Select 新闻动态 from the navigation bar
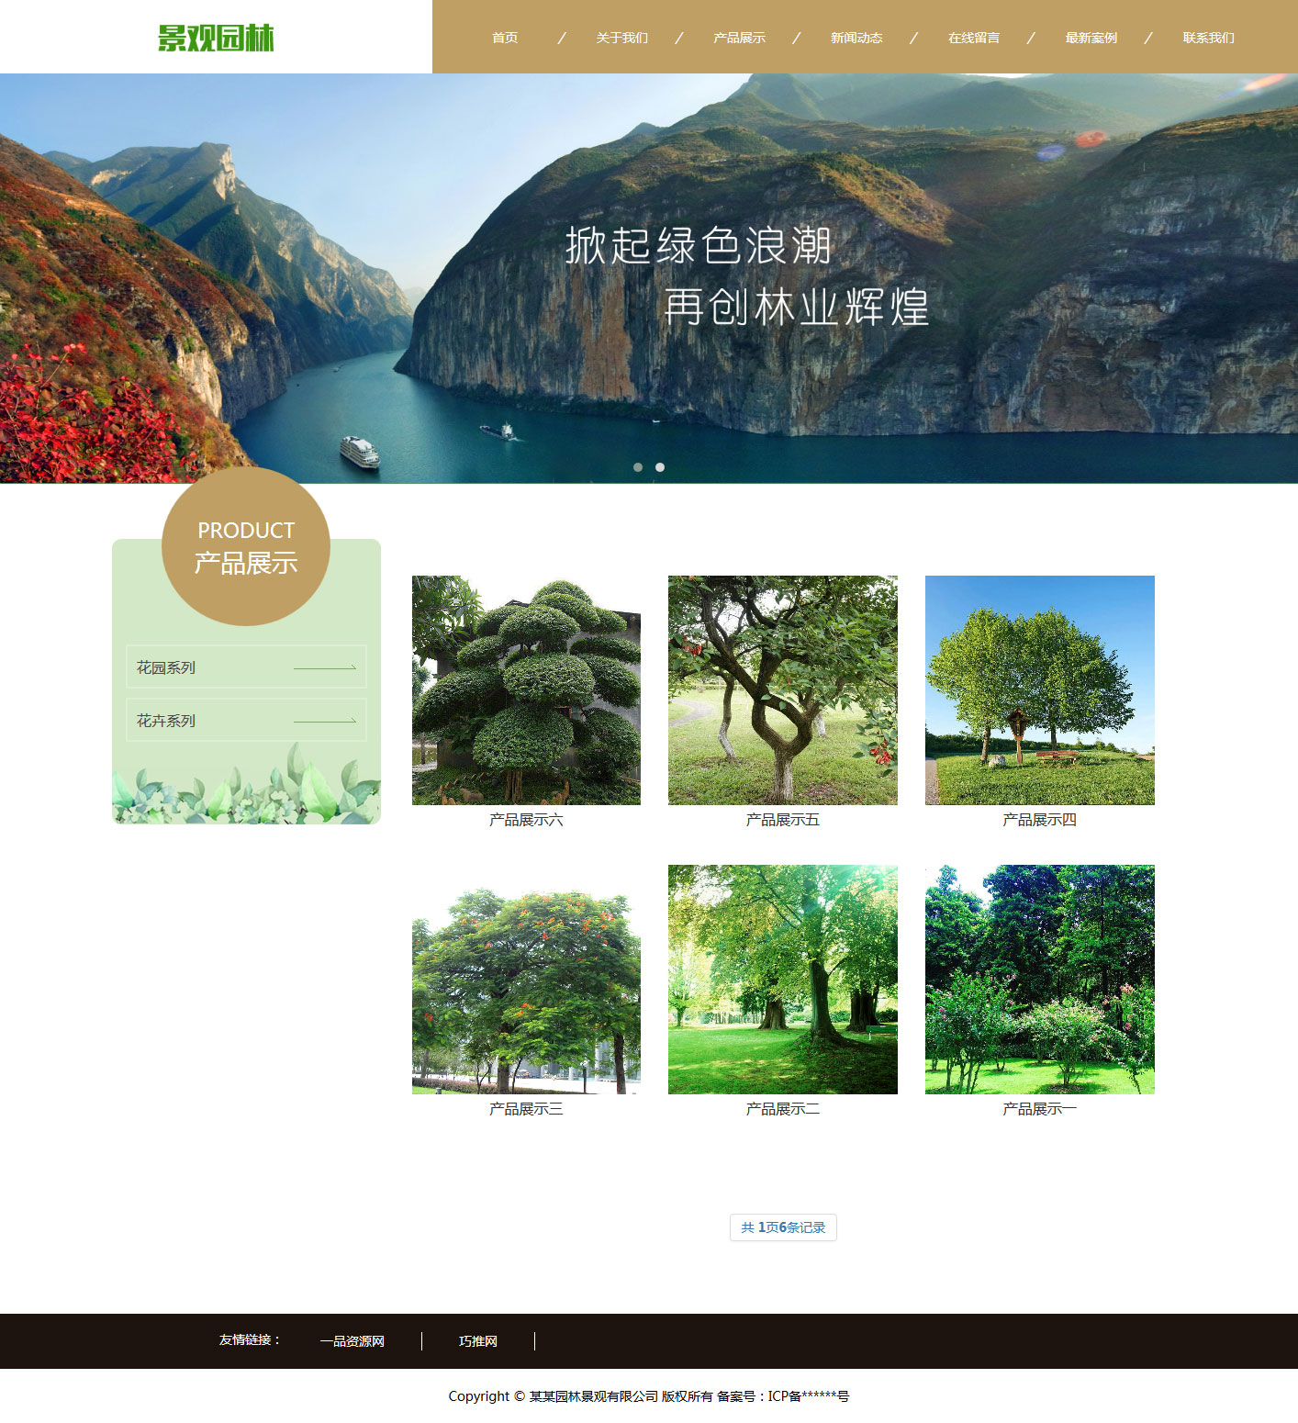1298x1423 pixels. (x=856, y=38)
